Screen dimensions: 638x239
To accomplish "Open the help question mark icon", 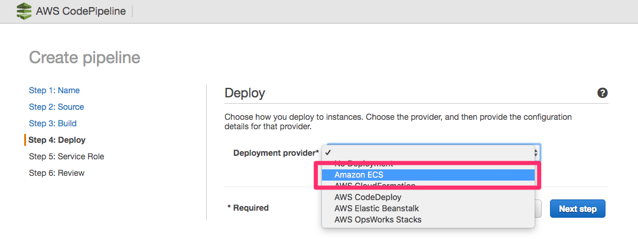I will 602,93.
